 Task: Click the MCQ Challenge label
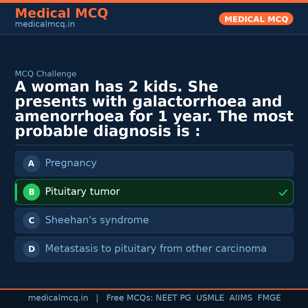46,74
